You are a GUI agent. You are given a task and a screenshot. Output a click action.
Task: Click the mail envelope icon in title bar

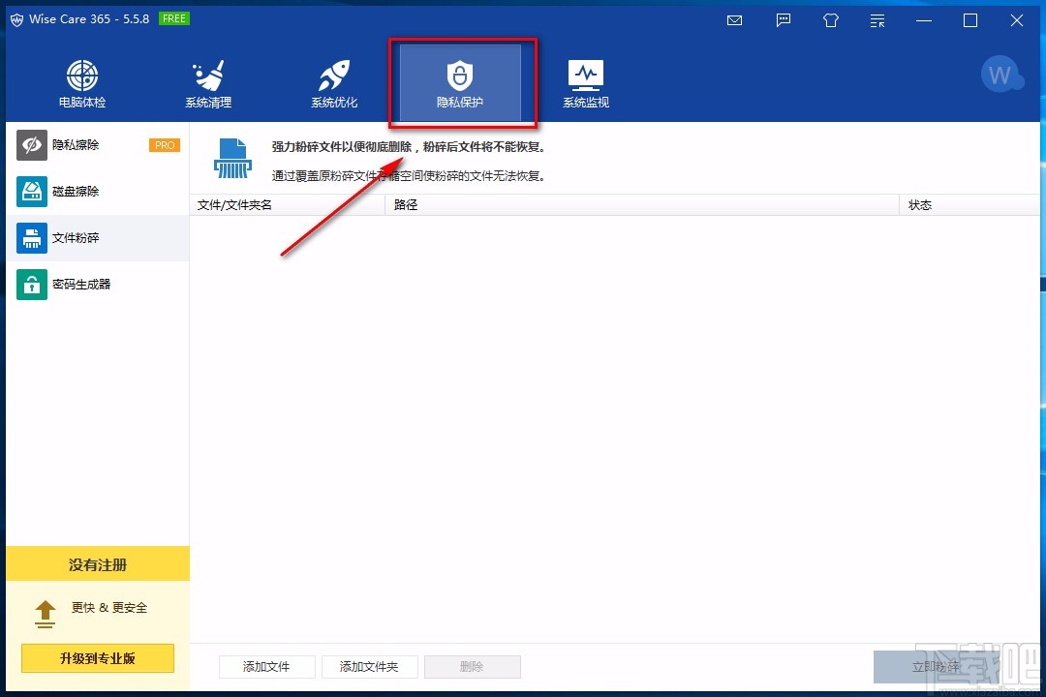[734, 20]
